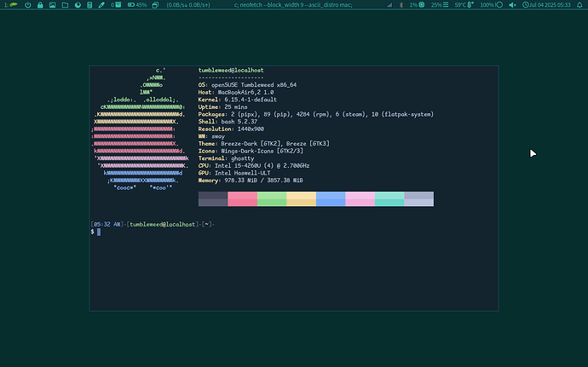This screenshot has width=588, height=367.
Task: Click the battery 45% indicator
Action: click(x=137, y=5)
